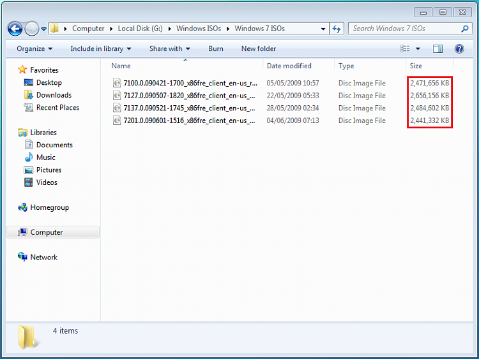Expand the arrow after Windows ISOs breadcrumb
The width and height of the screenshot is (479, 359).
coord(228,29)
